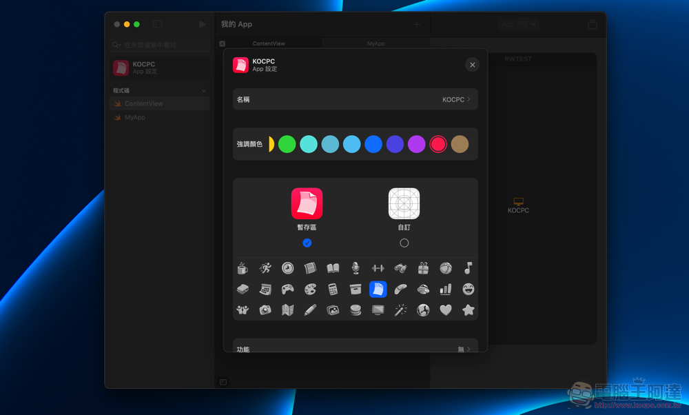689x415 pixels.
Task: Choose the green accent color
Action: pyautogui.click(x=287, y=144)
